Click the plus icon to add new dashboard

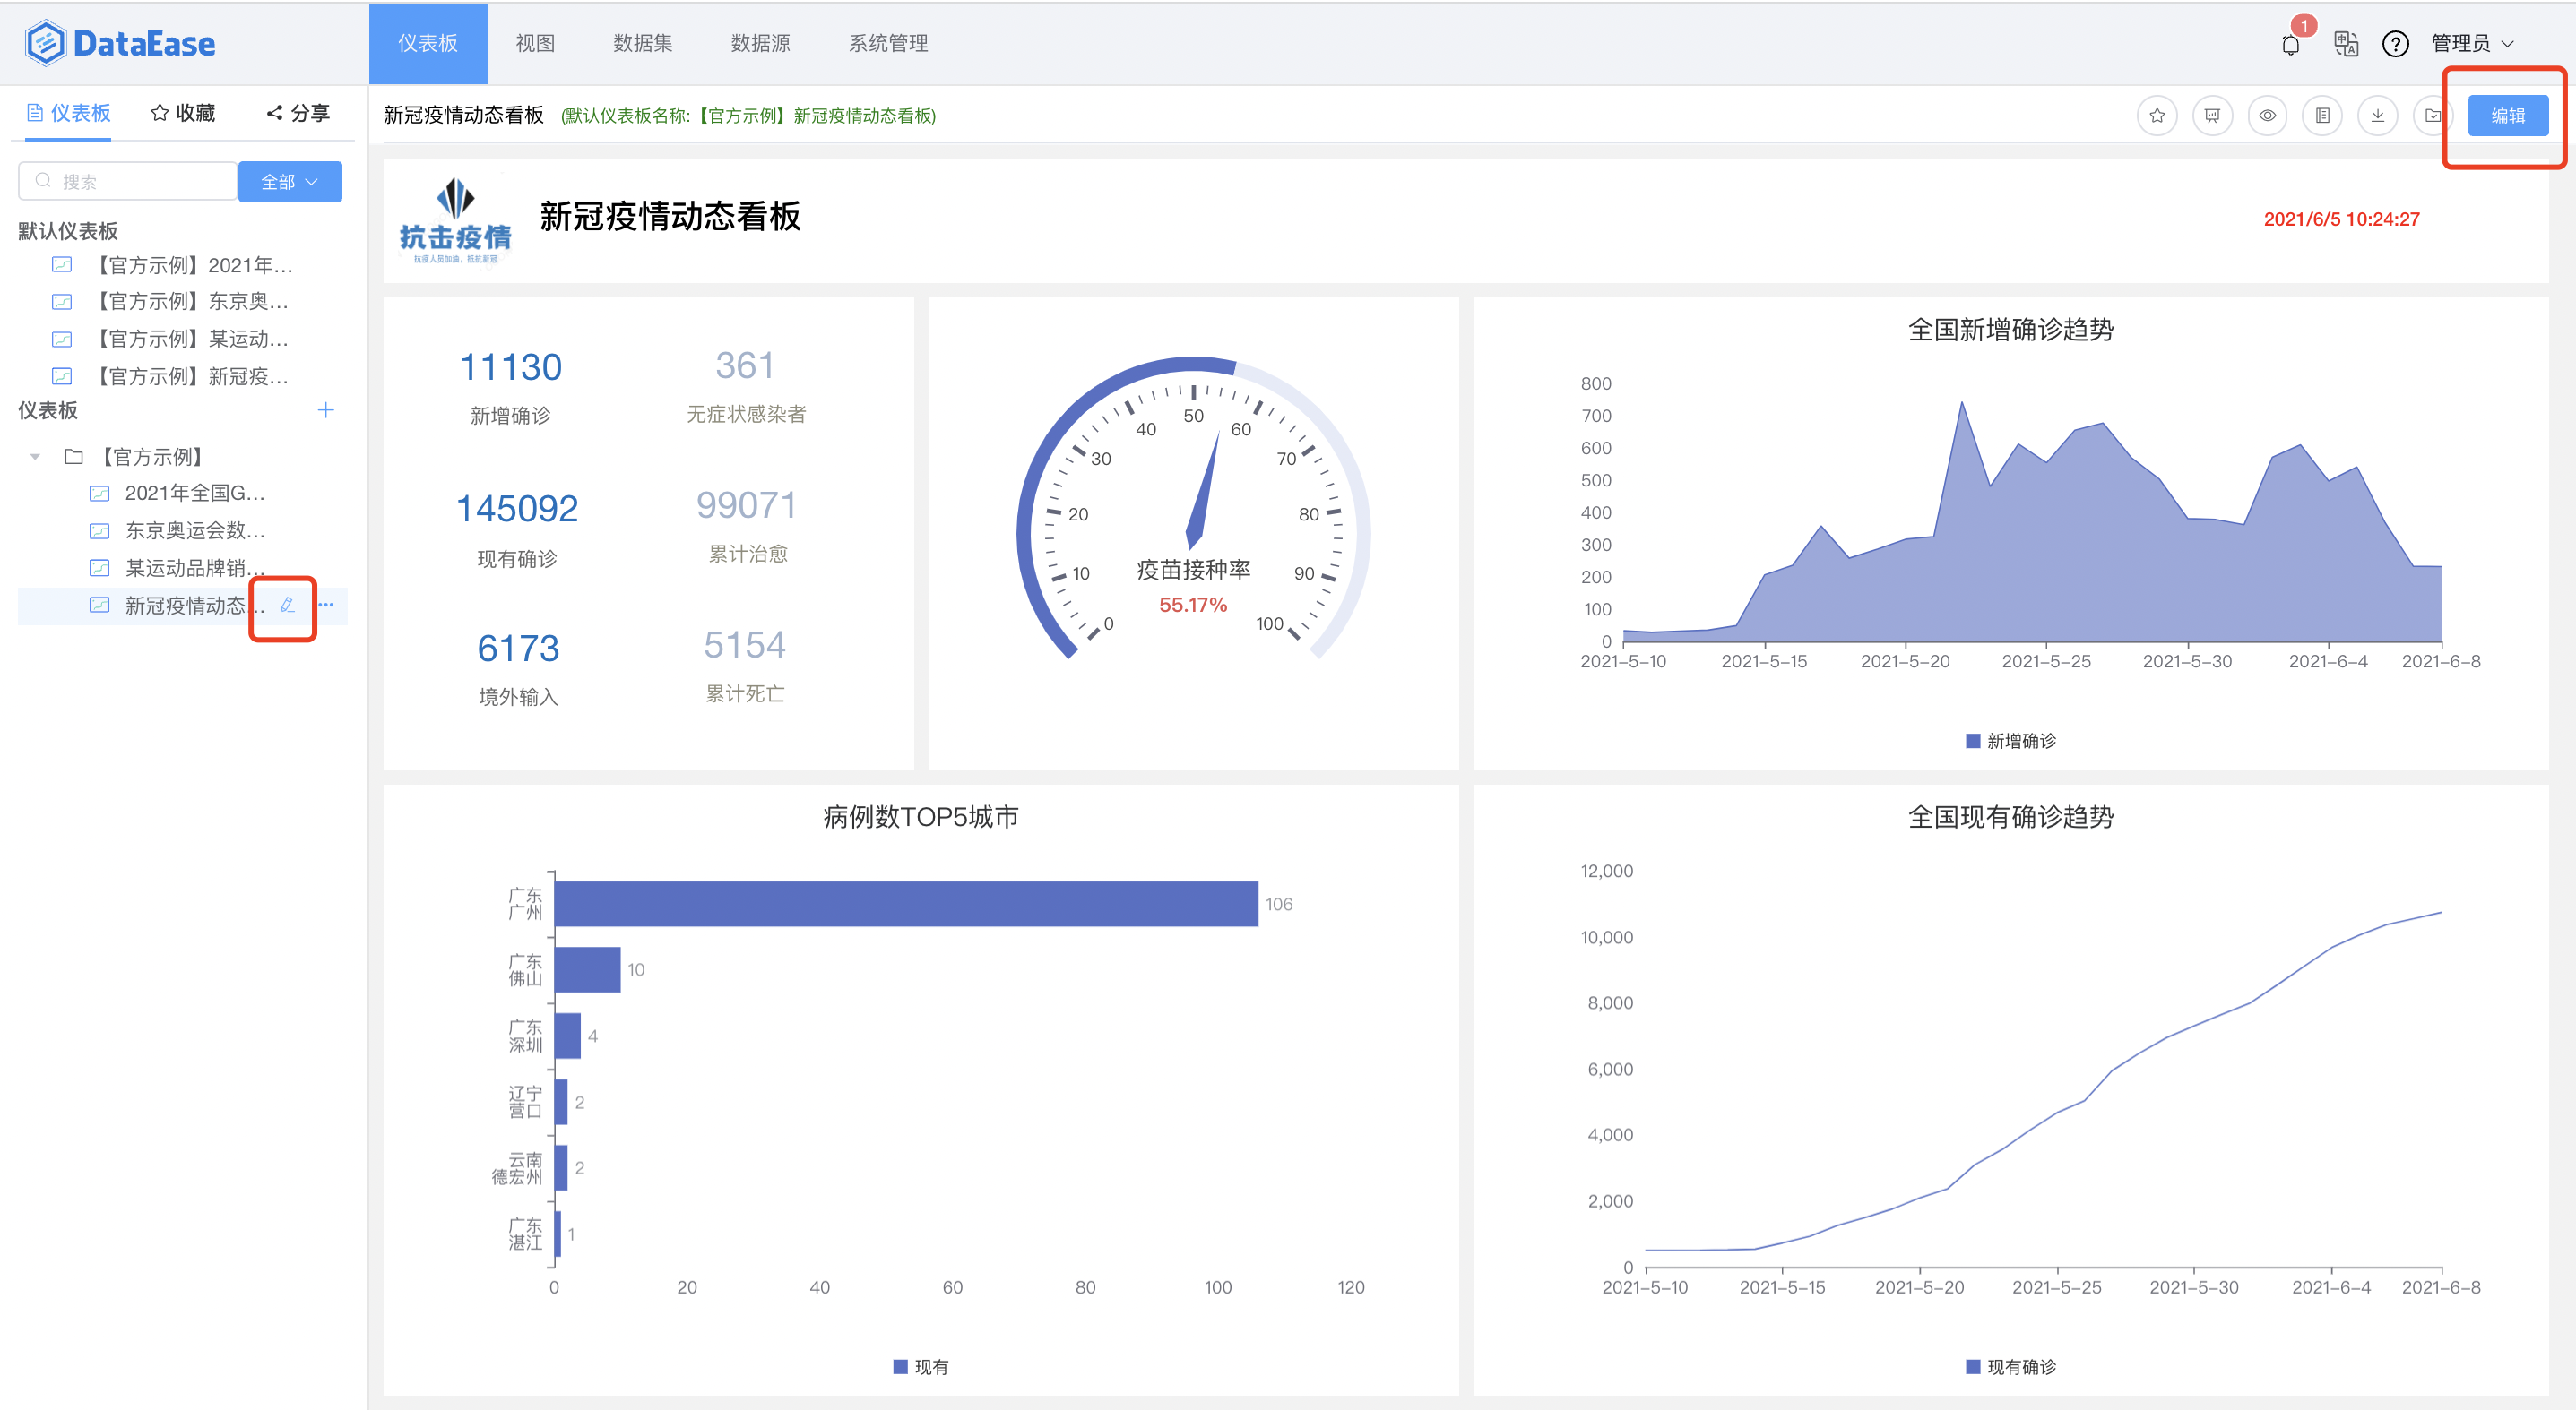click(326, 409)
